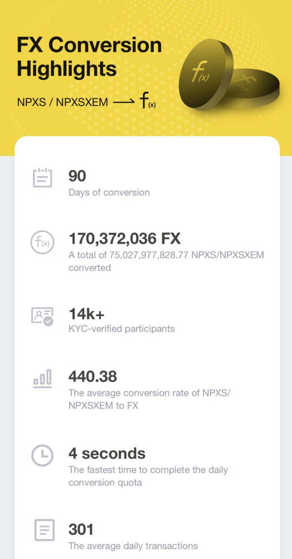Tap the 4 seconds heading

pos(107,453)
